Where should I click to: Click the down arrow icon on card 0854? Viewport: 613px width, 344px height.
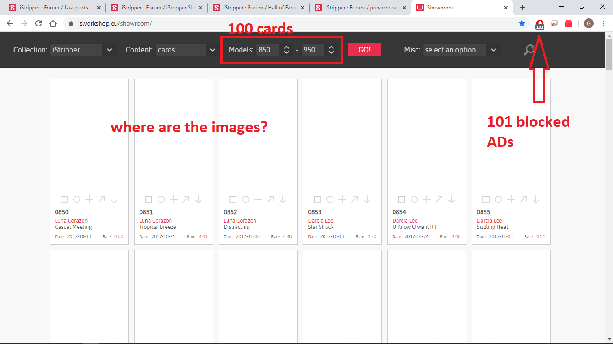[451, 199]
